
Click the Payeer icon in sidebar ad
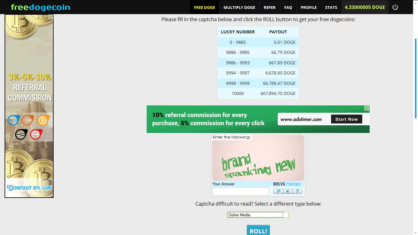[13, 120]
